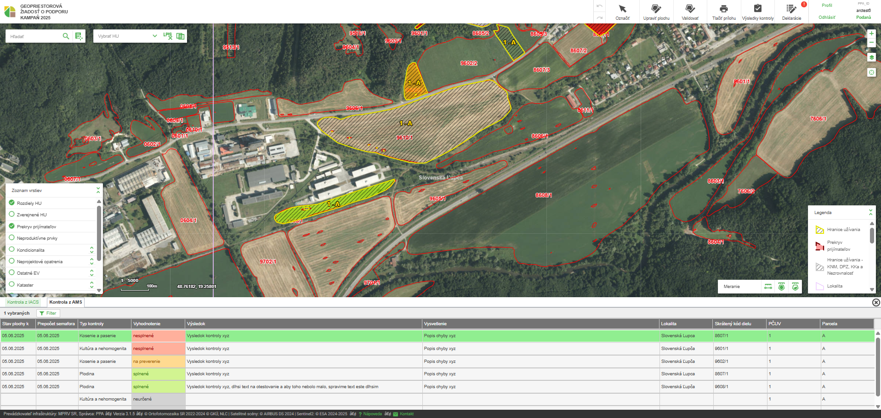Open the Vybrať HU dropdown

[x=127, y=36]
